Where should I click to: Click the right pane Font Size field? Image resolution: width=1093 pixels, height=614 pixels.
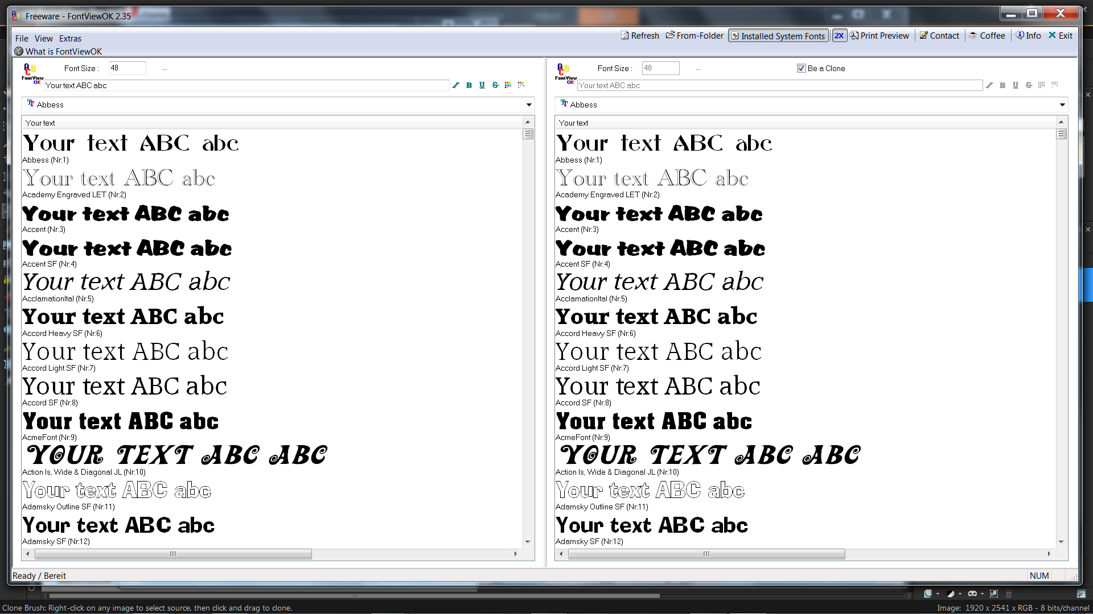click(x=660, y=68)
